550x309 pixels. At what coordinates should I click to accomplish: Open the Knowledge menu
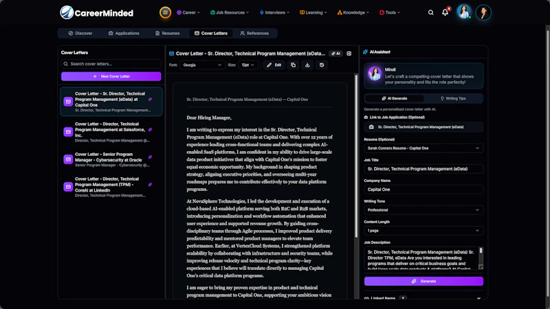click(353, 12)
